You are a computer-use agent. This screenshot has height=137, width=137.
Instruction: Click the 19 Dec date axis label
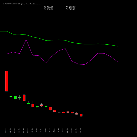click(63, 130)
